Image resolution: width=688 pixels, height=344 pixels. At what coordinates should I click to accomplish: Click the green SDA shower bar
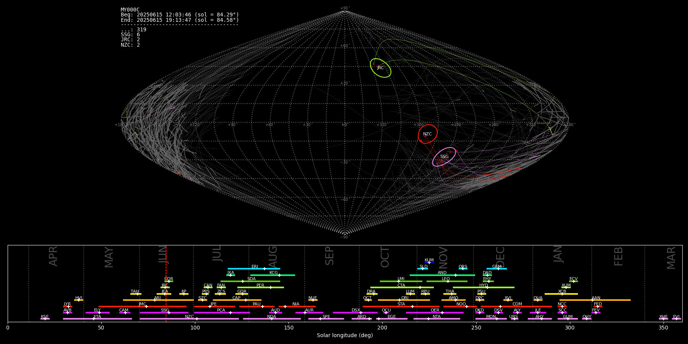[x=250, y=281]
